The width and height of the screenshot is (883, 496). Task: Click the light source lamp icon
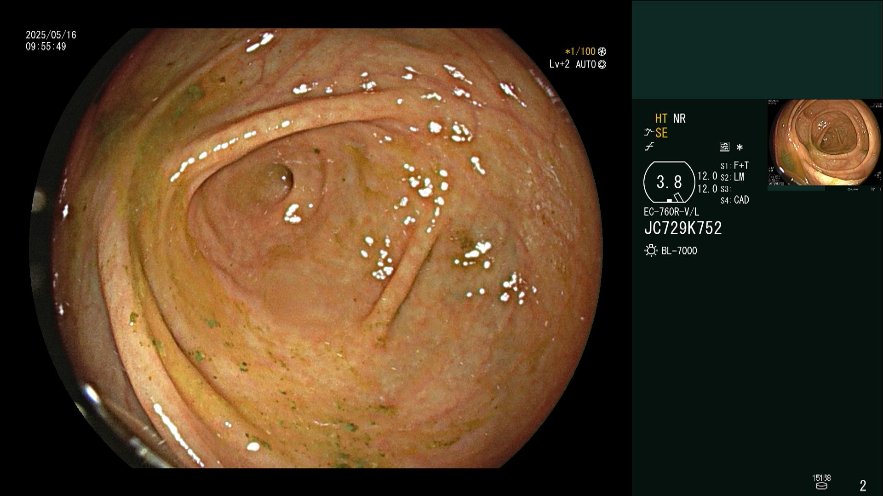tap(651, 251)
